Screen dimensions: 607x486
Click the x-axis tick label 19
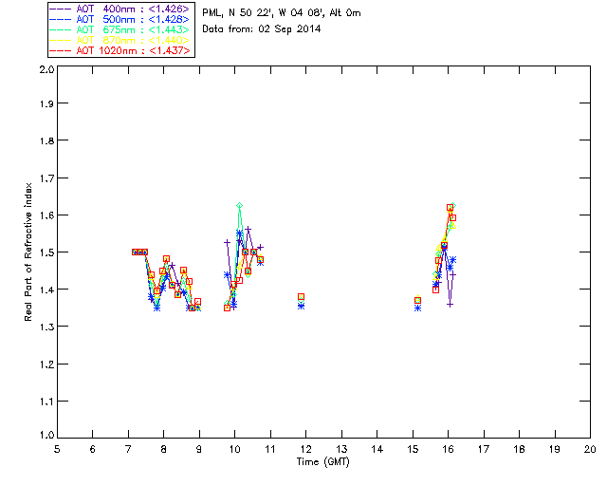[555, 449]
